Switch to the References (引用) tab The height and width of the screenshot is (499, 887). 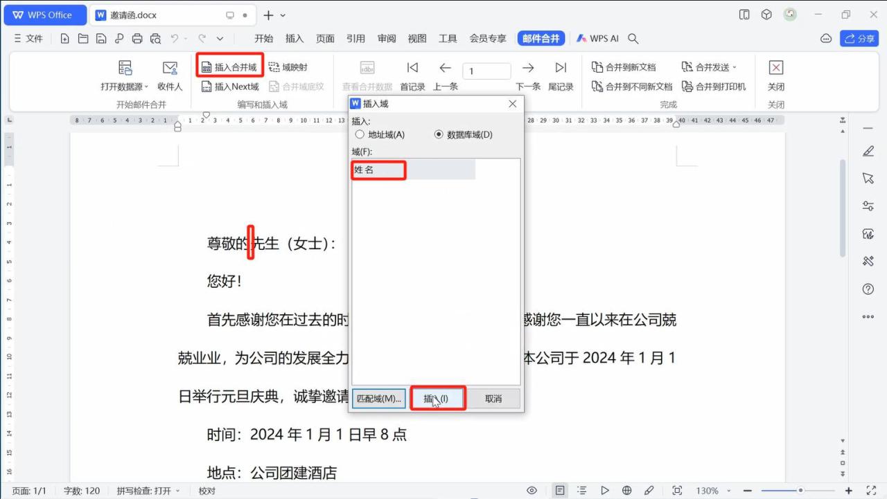[x=355, y=39]
